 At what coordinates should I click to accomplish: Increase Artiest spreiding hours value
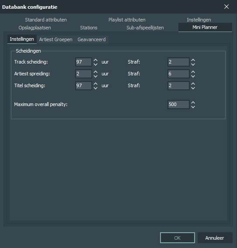coord(95,72)
